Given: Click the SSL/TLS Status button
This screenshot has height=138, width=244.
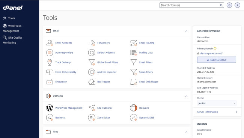Looking at the screenshot, I should pyautogui.click(x=217, y=60).
